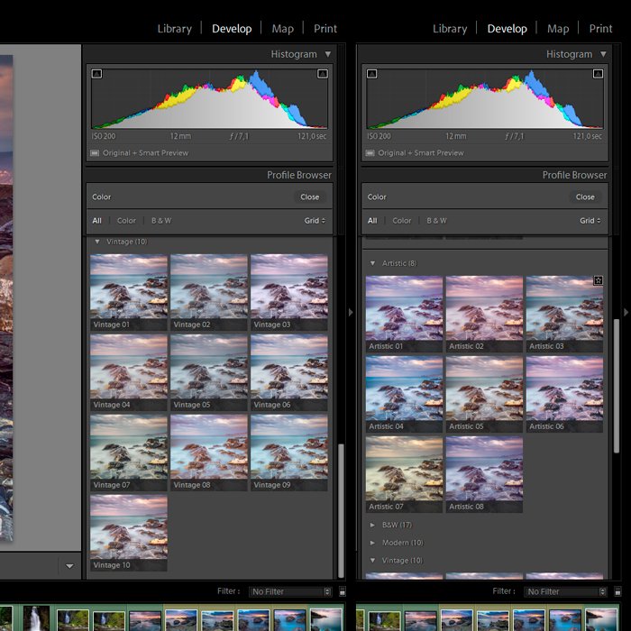
Task: Switch to Library module in right window
Action: tap(450, 29)
